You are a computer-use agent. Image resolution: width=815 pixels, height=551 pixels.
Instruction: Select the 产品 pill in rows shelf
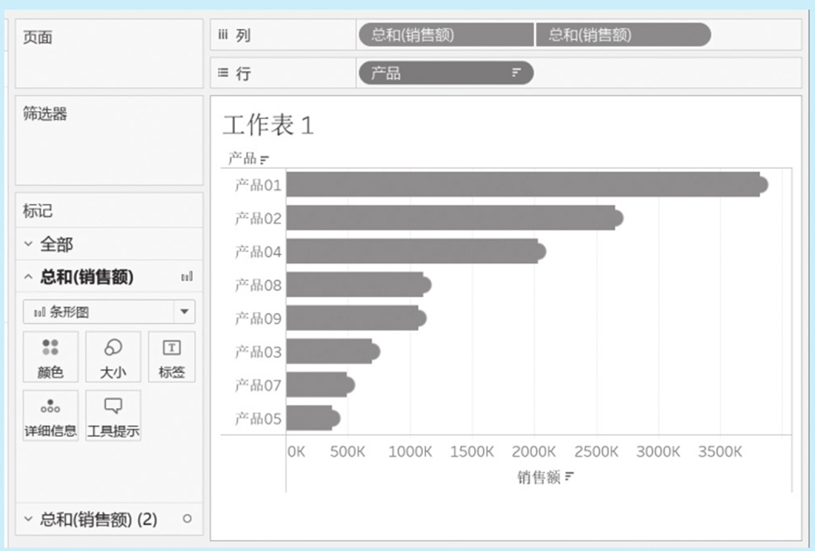click(x=446, y=73)
